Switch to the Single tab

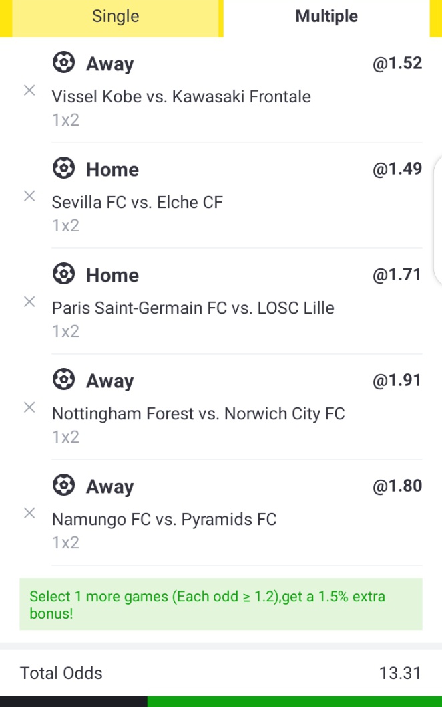click(116, 17)
